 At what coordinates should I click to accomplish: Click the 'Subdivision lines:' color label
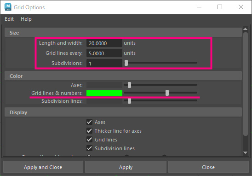tap(62, 101)
